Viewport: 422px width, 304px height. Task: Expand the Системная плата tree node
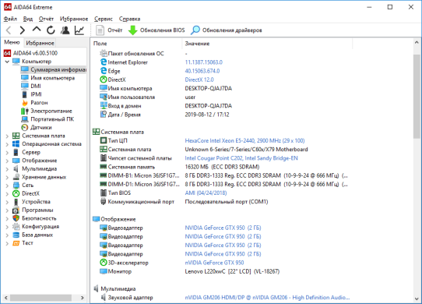tap(7, 136)
